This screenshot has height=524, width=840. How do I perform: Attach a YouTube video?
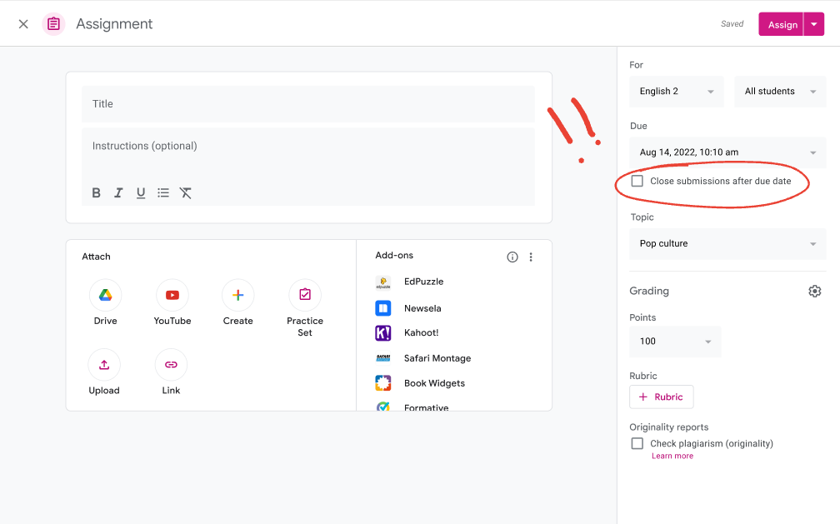(172, 295)
